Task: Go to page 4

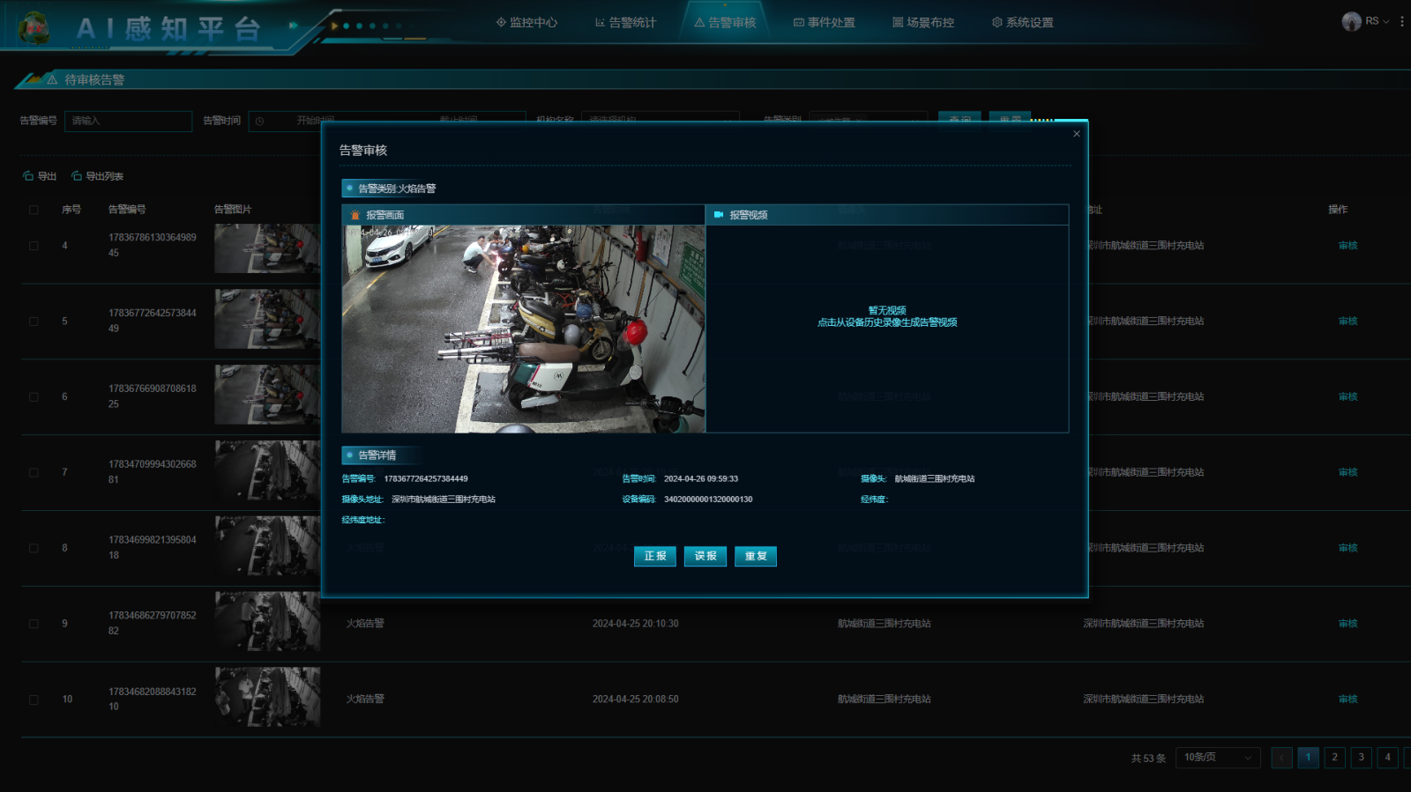Action: pos(1387,758)
